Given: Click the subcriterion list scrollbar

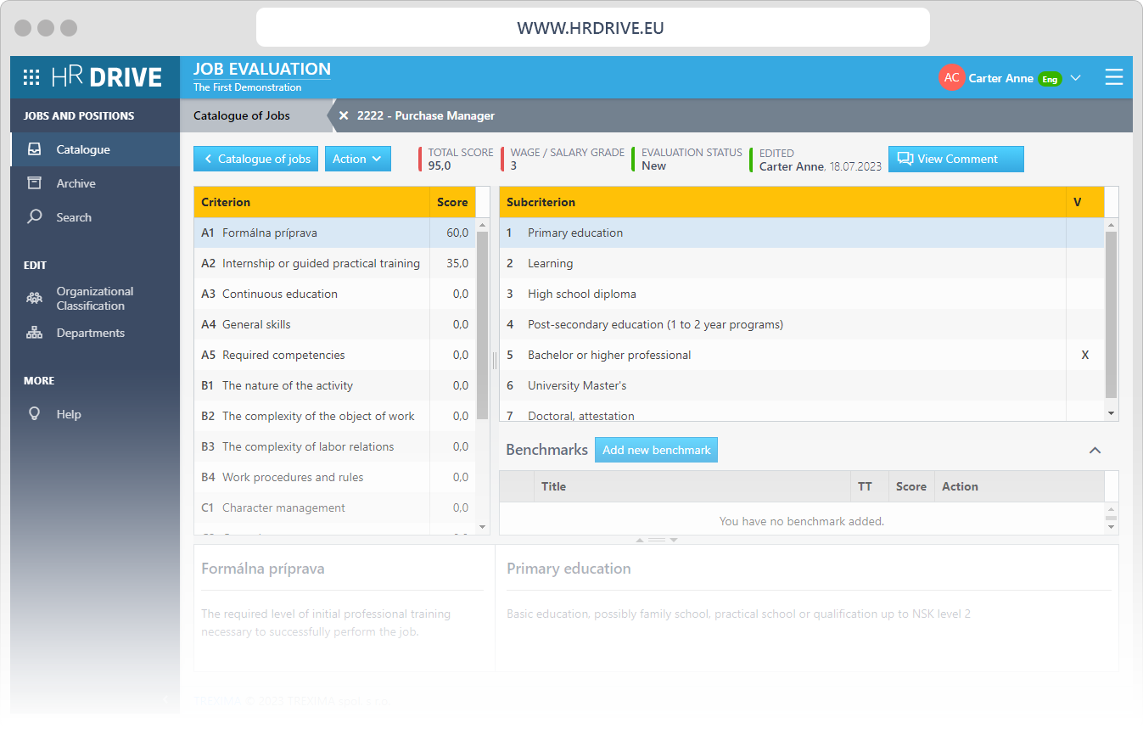Looking at the screenshot, I should 1111,314.
